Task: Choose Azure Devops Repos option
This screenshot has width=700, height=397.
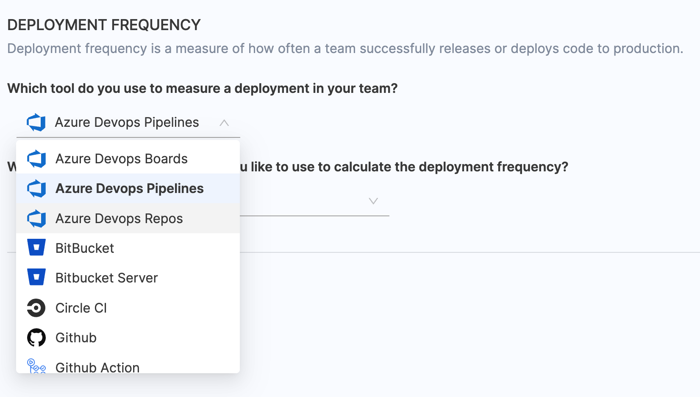Action: 119,219
